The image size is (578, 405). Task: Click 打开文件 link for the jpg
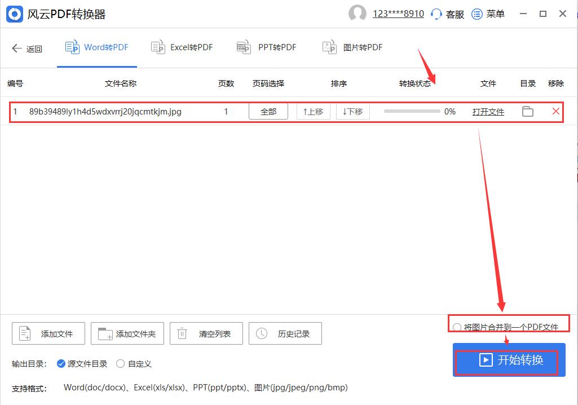coord(487,111)
